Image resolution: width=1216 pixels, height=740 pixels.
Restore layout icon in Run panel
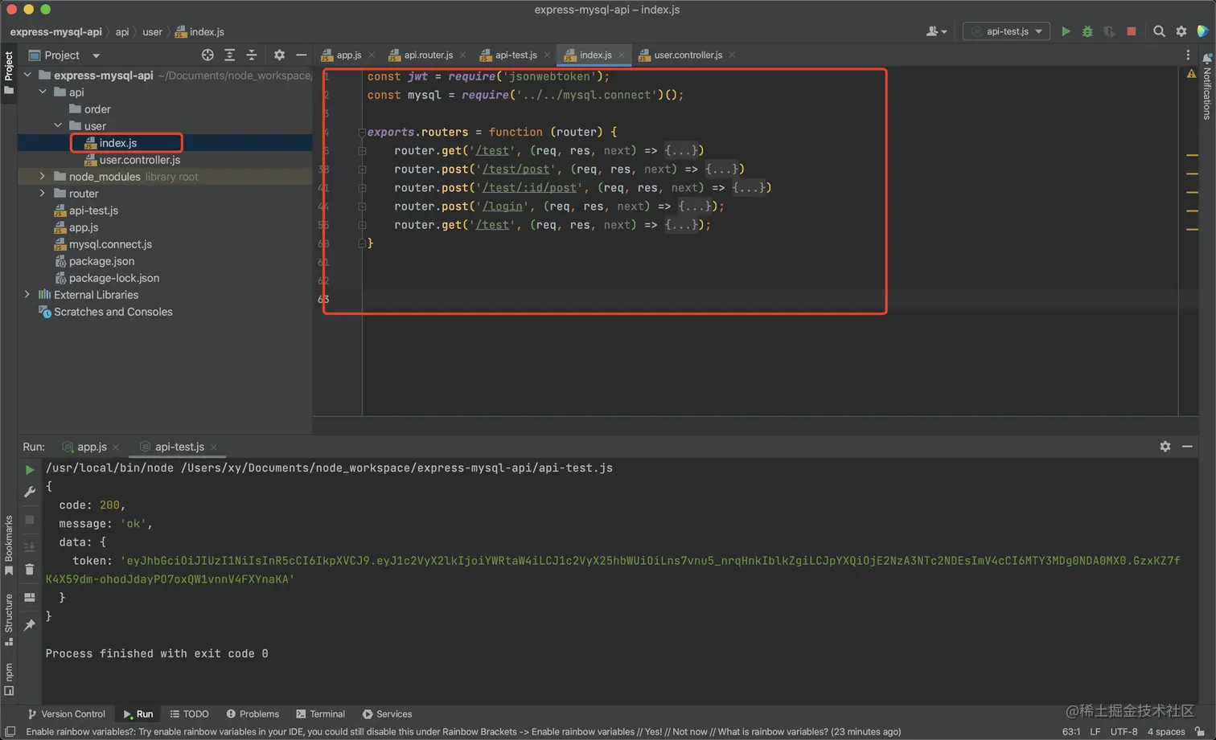30,597
